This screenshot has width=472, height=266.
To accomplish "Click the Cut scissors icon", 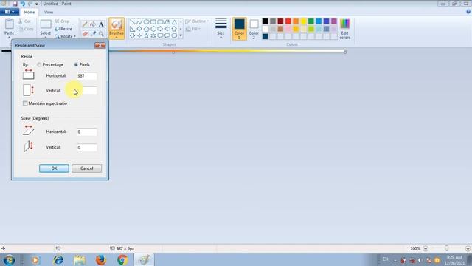I will click(x=21, y=21).
